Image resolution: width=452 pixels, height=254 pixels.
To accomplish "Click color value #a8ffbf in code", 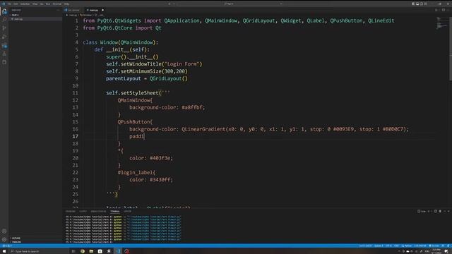I will pos(192,107).
